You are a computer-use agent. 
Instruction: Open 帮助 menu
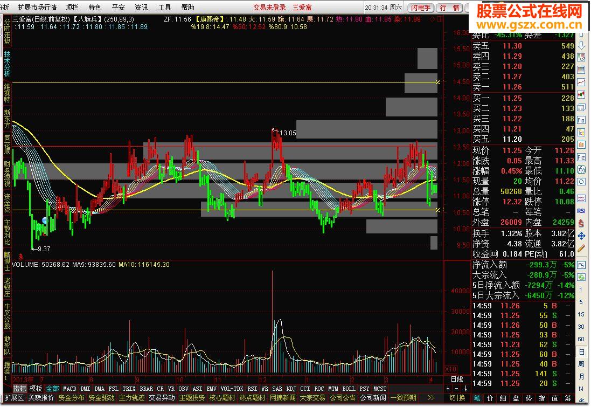point(187,7)
